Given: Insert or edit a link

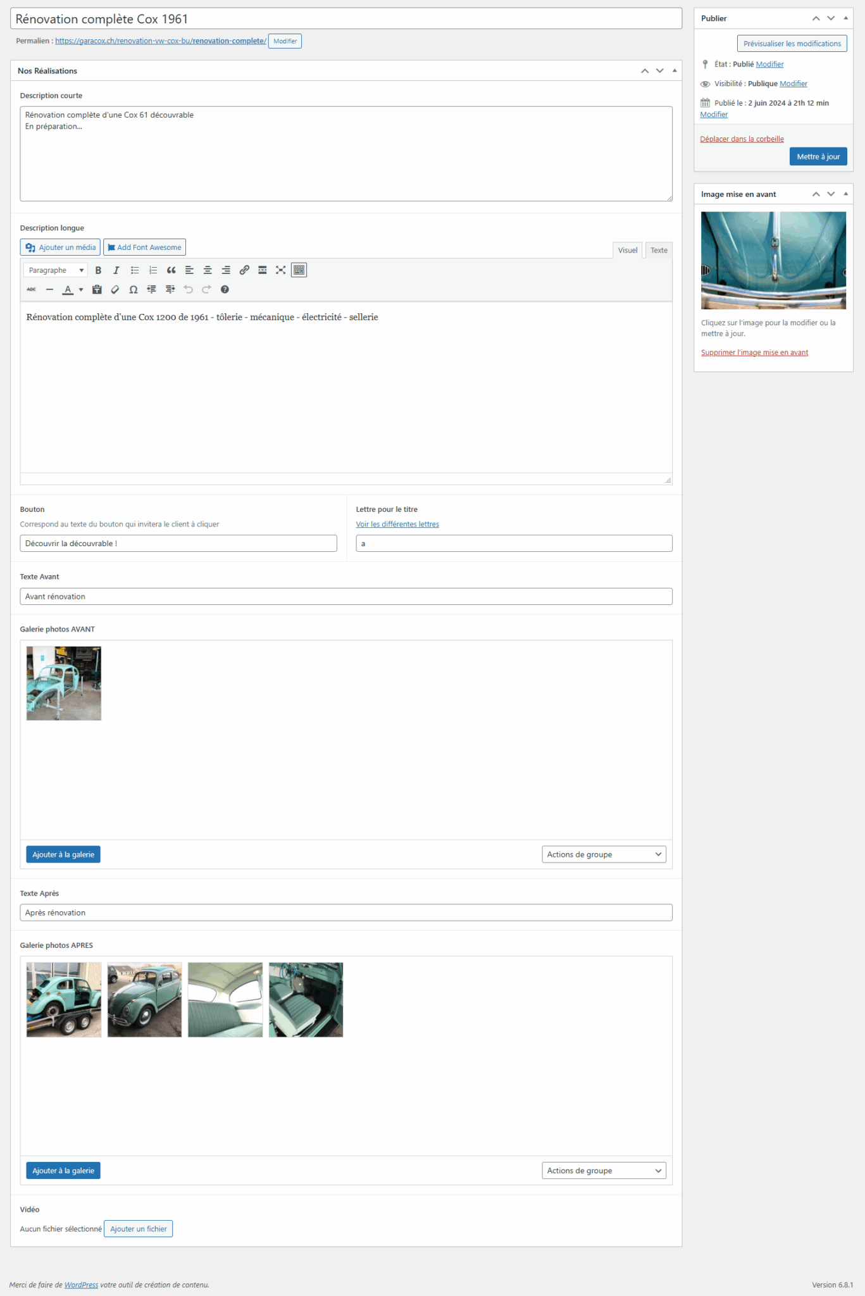Looking at the screenshot, I should (244, 270).
